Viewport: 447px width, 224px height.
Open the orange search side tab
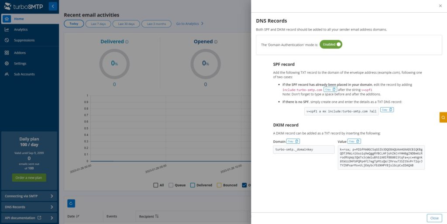(x=444, y=117)
